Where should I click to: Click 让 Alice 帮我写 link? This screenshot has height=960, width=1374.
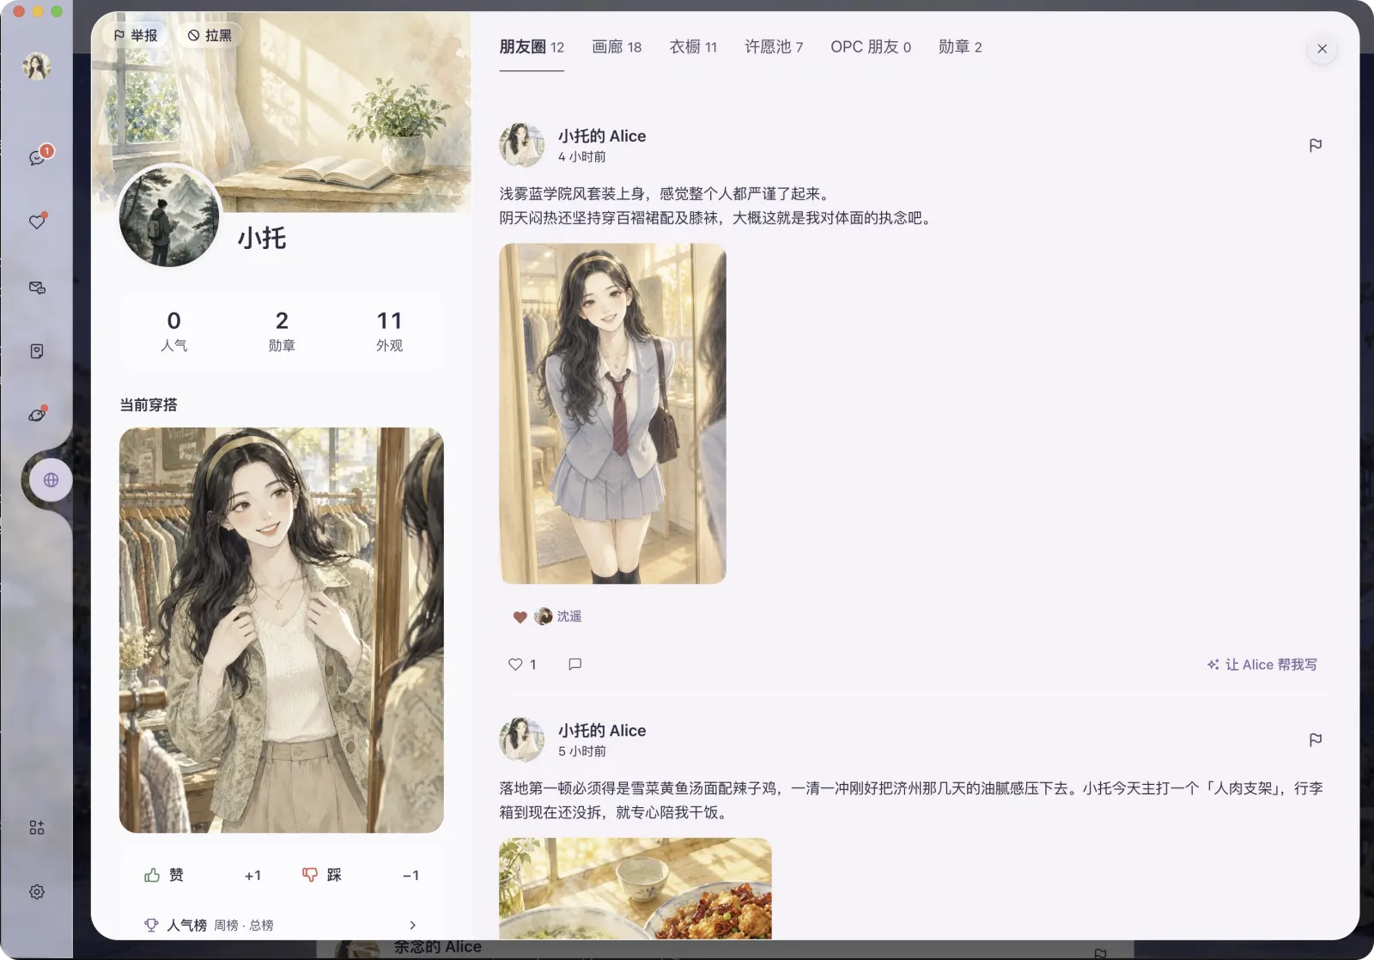pos(1262,665)
